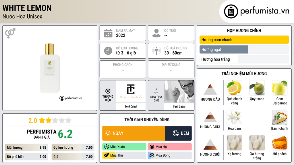Click the nose icon above Nhà pha chế
The image size is (294, 165).
[156, 91]
